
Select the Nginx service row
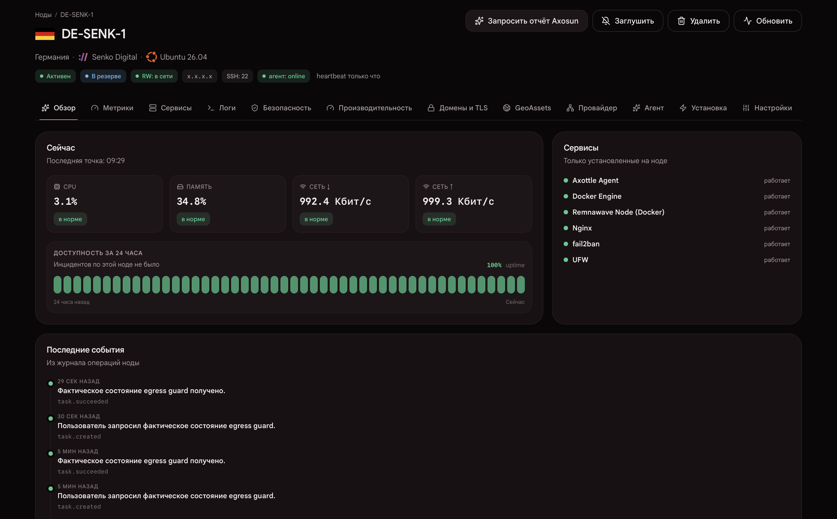coord(677,228)
